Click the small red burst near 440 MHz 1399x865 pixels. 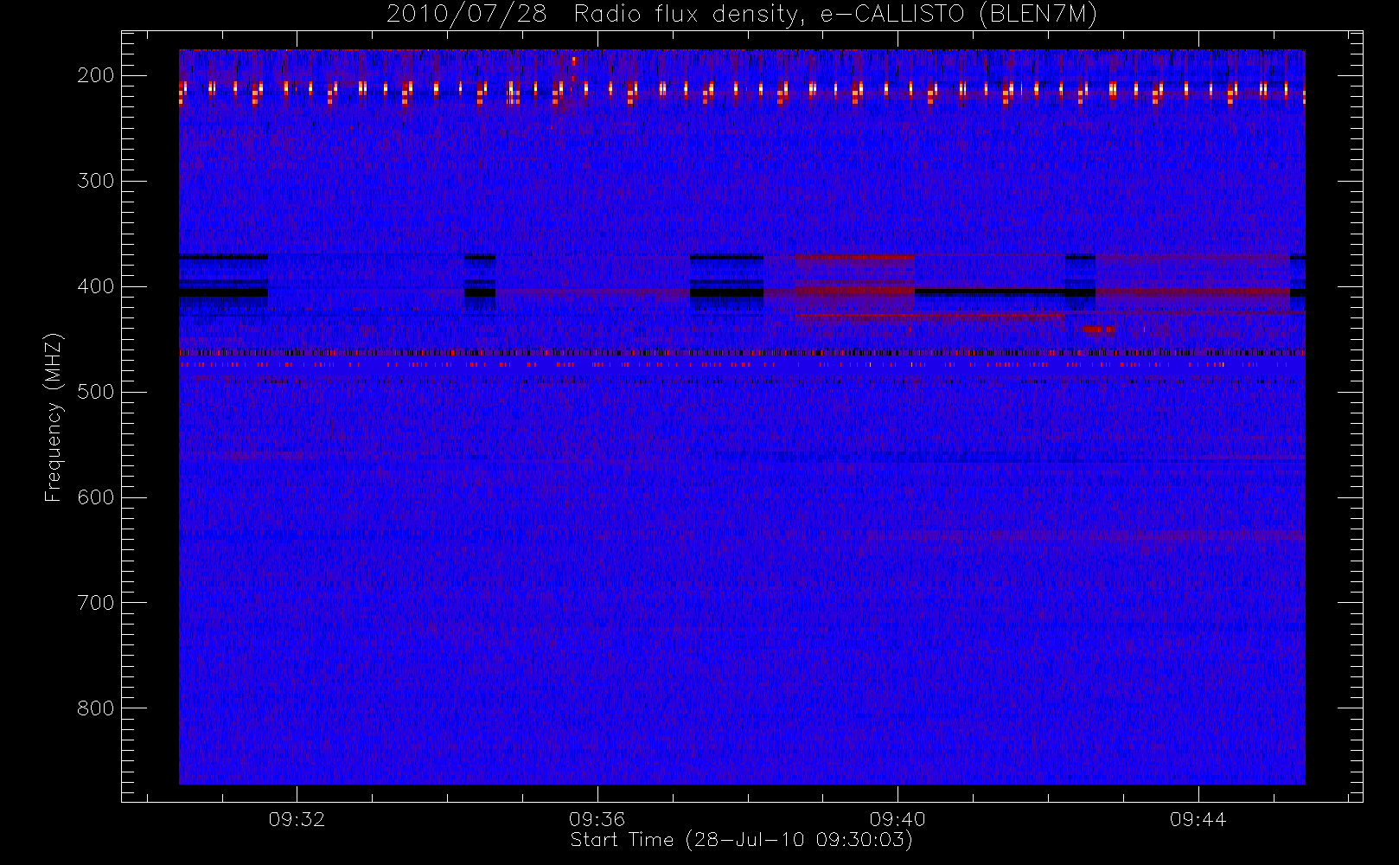pyautogui.click(x=1098, y=330)
